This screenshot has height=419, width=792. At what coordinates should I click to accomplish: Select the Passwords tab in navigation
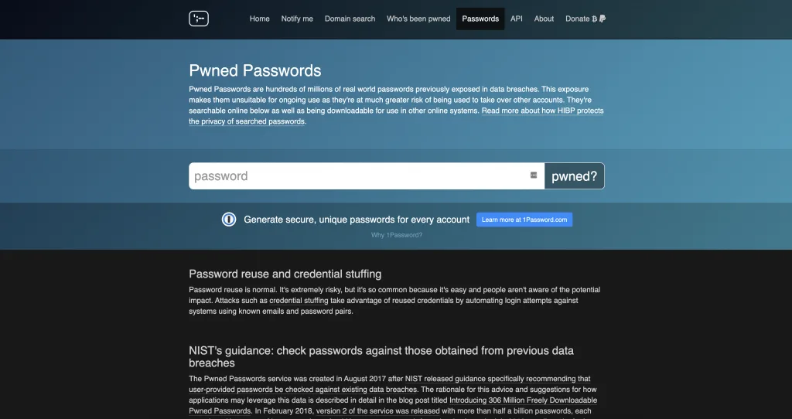(480, 19)
